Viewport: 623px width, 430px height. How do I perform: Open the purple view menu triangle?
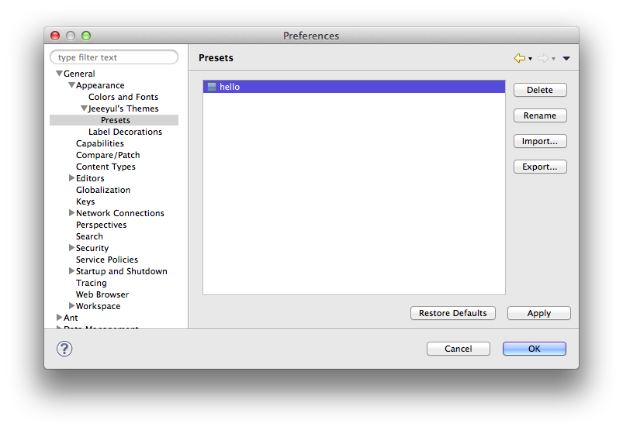566,58
